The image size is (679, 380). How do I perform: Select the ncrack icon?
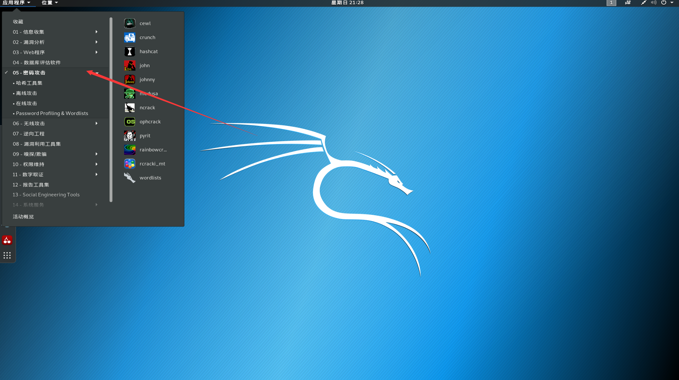point(129,107)
